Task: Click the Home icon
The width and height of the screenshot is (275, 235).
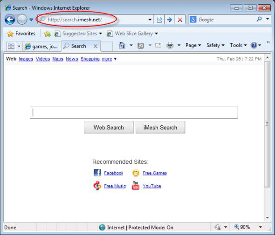Action: click(x=122, y=45)
